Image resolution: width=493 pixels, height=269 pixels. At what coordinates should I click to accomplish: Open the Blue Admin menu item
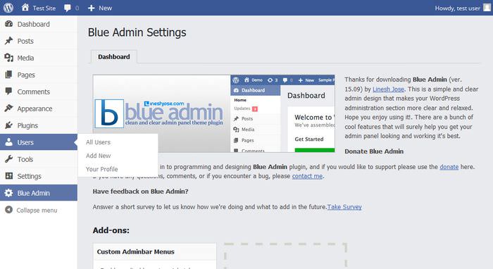[x=39, y=193]
